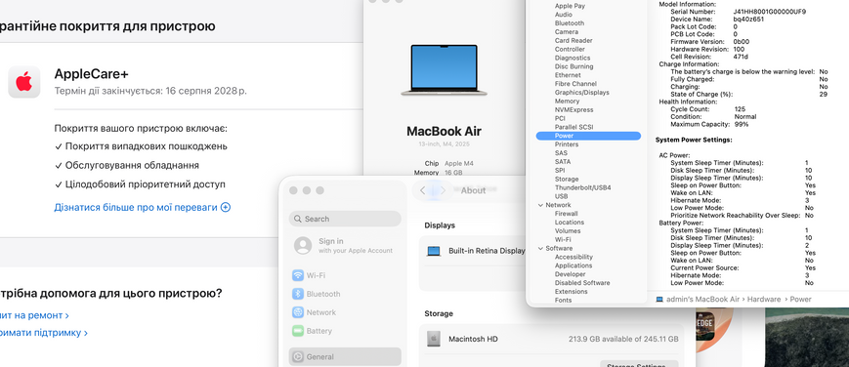
Task: Select Disabled Software in System Information list
Action: 582,283
